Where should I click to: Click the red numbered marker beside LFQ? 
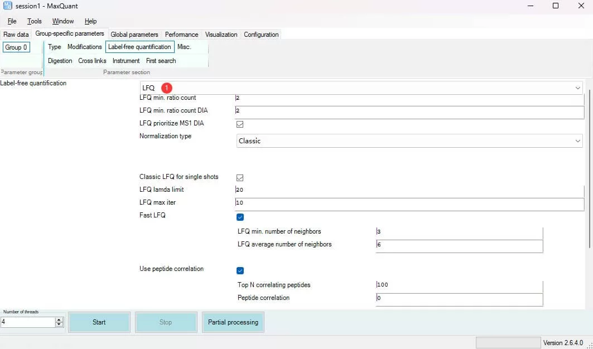tap(167, 88)
